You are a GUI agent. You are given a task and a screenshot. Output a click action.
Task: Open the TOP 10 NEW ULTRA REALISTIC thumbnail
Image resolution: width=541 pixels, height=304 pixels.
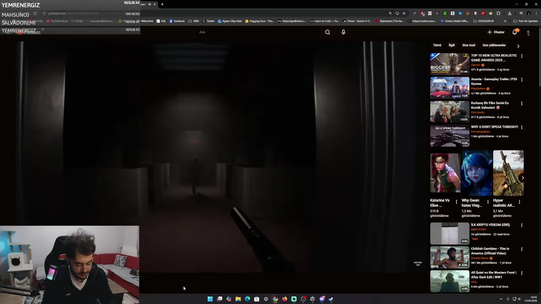click(x=450, y=64)
